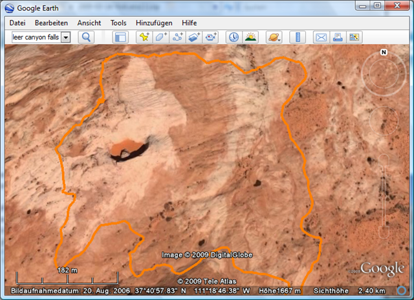Open the Ansicht menu

(89, 23)
